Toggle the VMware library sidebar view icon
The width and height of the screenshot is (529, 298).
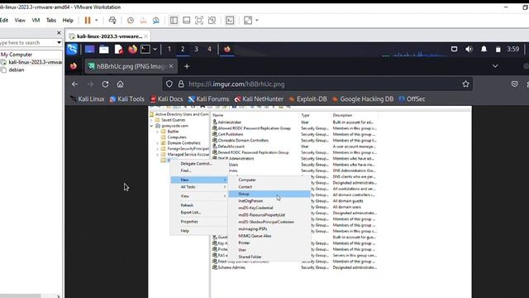click(x=174, y=21)
